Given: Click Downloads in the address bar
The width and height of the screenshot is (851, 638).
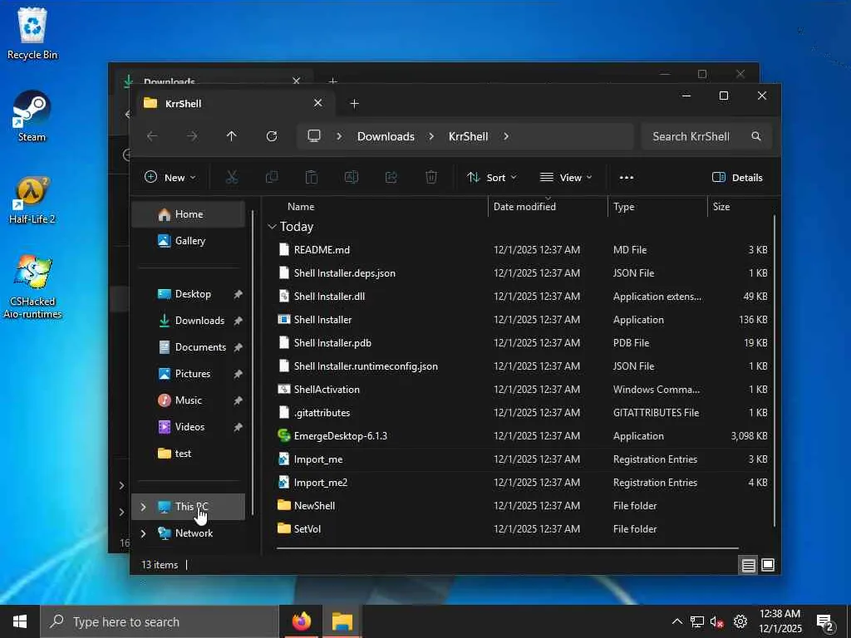Looking at the screenshot, I should (x=386, y=136).
